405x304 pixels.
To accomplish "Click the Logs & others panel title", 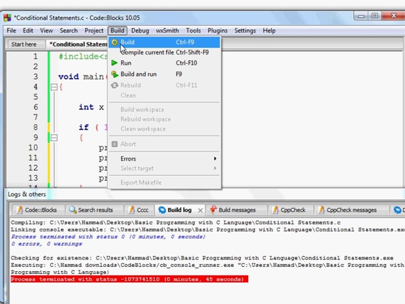I will coord(27,194).
